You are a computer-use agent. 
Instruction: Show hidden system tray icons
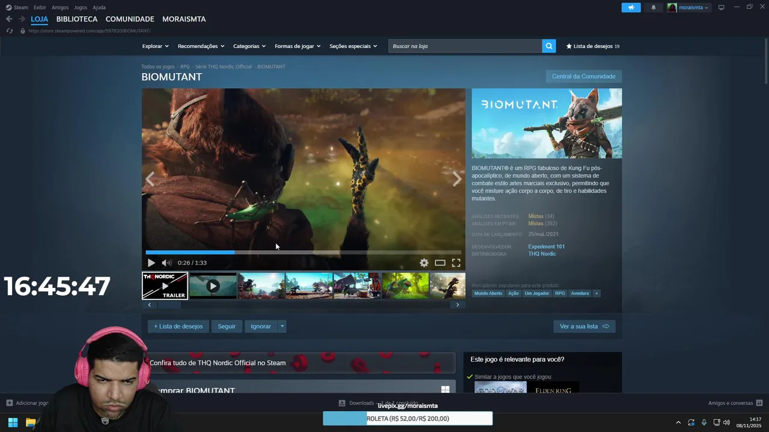point(678,422)
